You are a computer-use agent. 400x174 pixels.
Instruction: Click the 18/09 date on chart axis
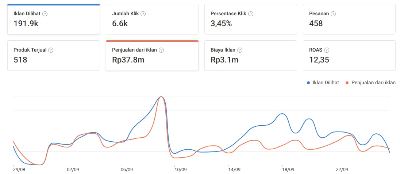tap(288, 169)
